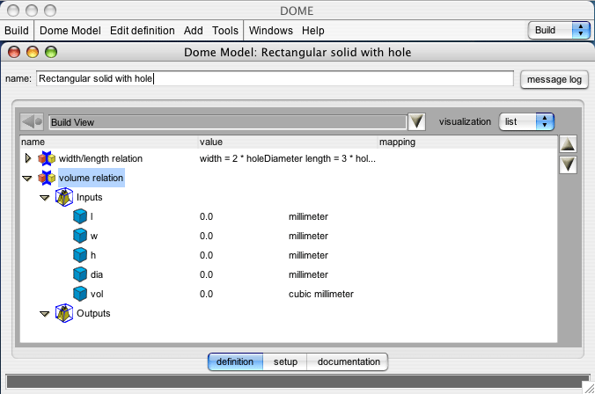Screen dimensions: 595x394
Task: Click the 0.0 value for vol
Action: 206,294
